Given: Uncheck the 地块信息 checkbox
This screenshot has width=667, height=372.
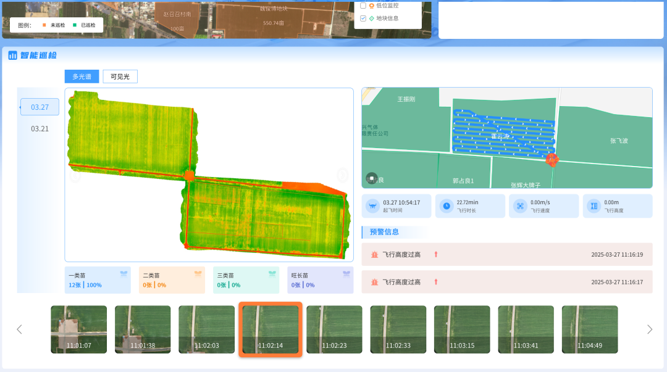Looking at the screenshot, I should (363, 19).
